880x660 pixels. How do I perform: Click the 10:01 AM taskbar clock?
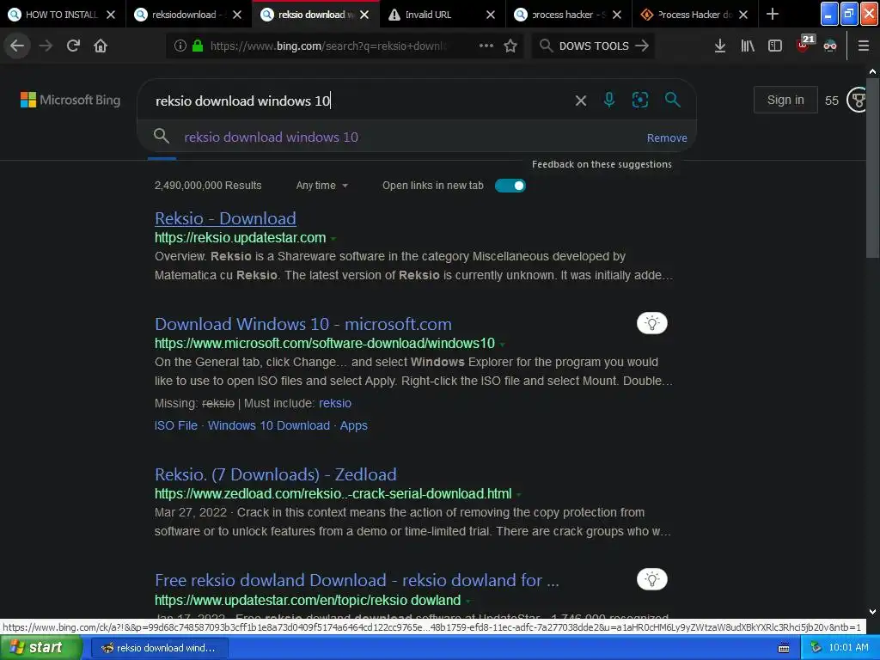pyautogui.click(x=848, y=647)
